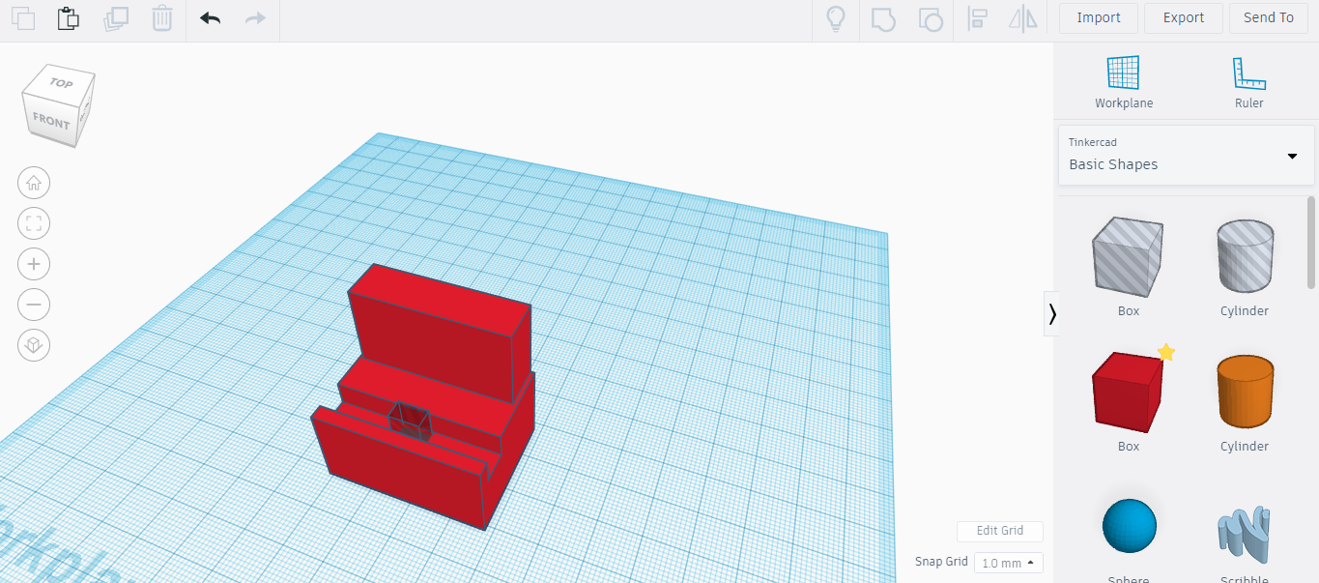Toggle the Show all lightbulb icon
This screenshot has height=583, width=1319.
click(x=836, y=18)
